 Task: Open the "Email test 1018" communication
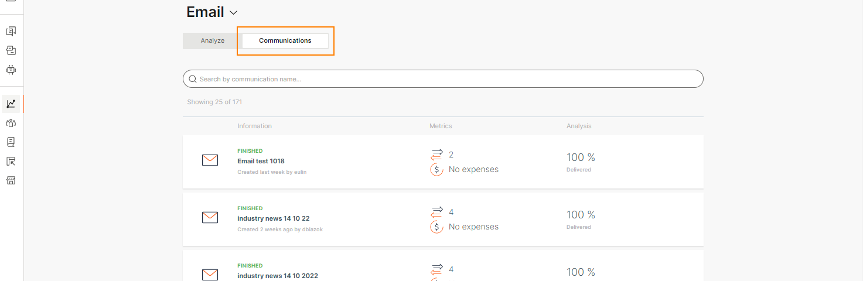coord(261,161)
